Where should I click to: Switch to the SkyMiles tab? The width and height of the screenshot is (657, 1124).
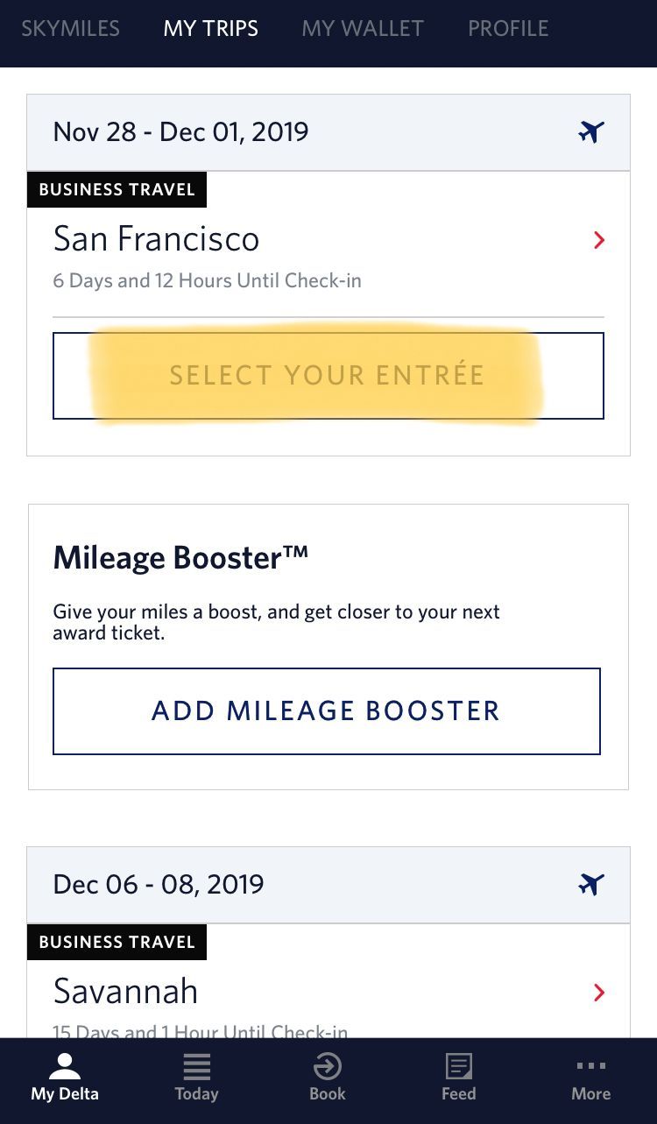click(70, 28)
